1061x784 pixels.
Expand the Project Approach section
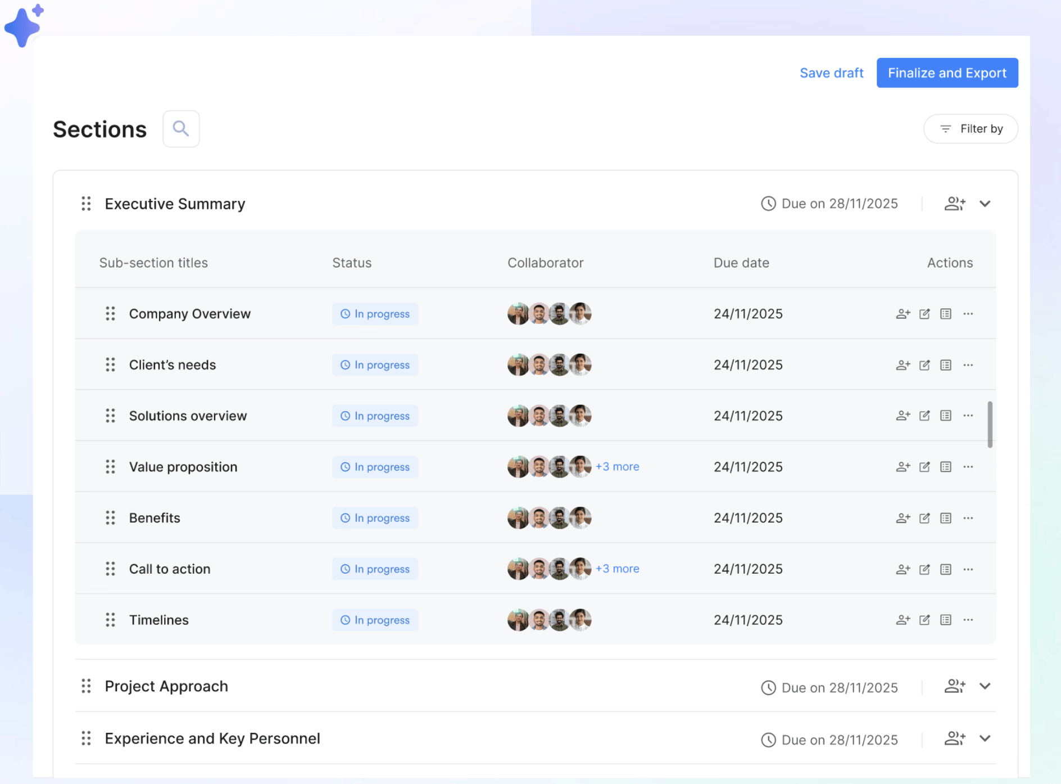[x=985, y=686]
